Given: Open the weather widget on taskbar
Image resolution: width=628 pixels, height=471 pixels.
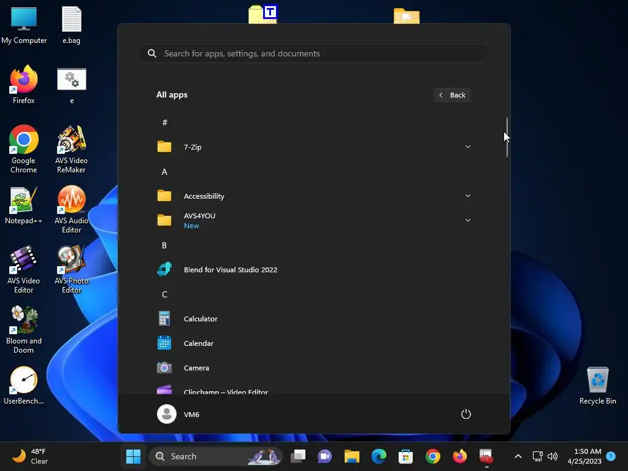Looking at the screenshot, I should pos(31,456).
